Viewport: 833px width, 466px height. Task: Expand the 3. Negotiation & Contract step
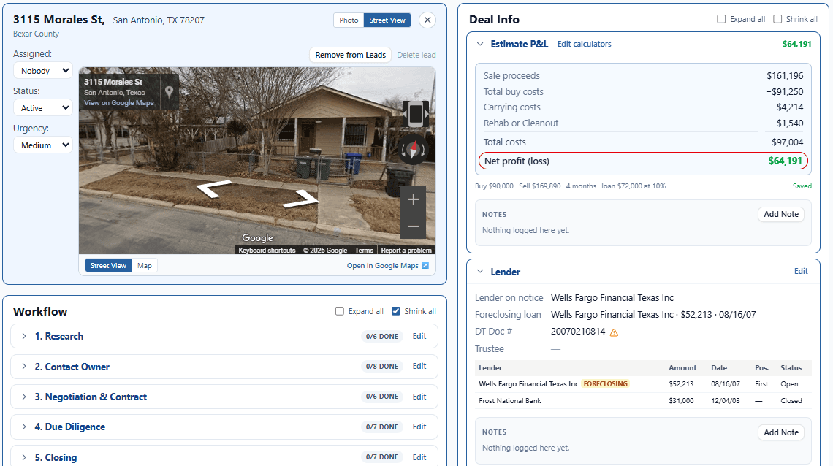tap(24, 397)
